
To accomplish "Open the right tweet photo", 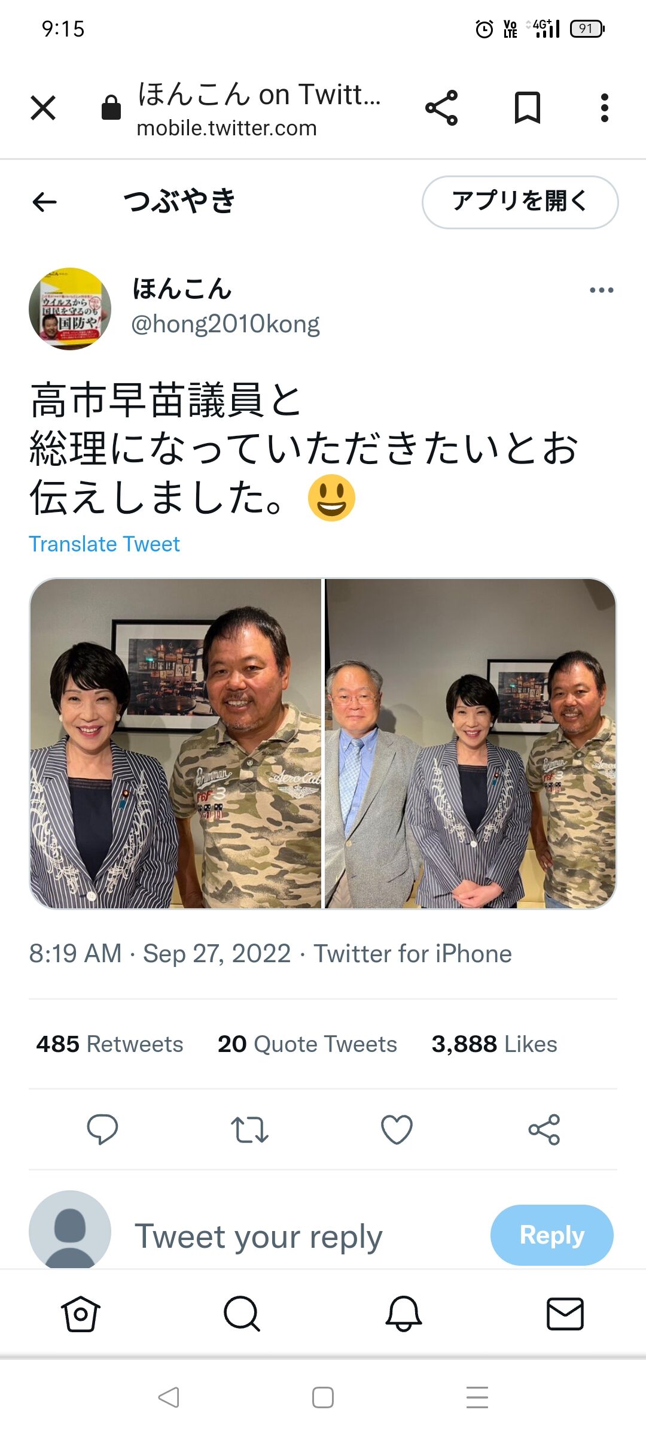I will [x=470, y=743].
